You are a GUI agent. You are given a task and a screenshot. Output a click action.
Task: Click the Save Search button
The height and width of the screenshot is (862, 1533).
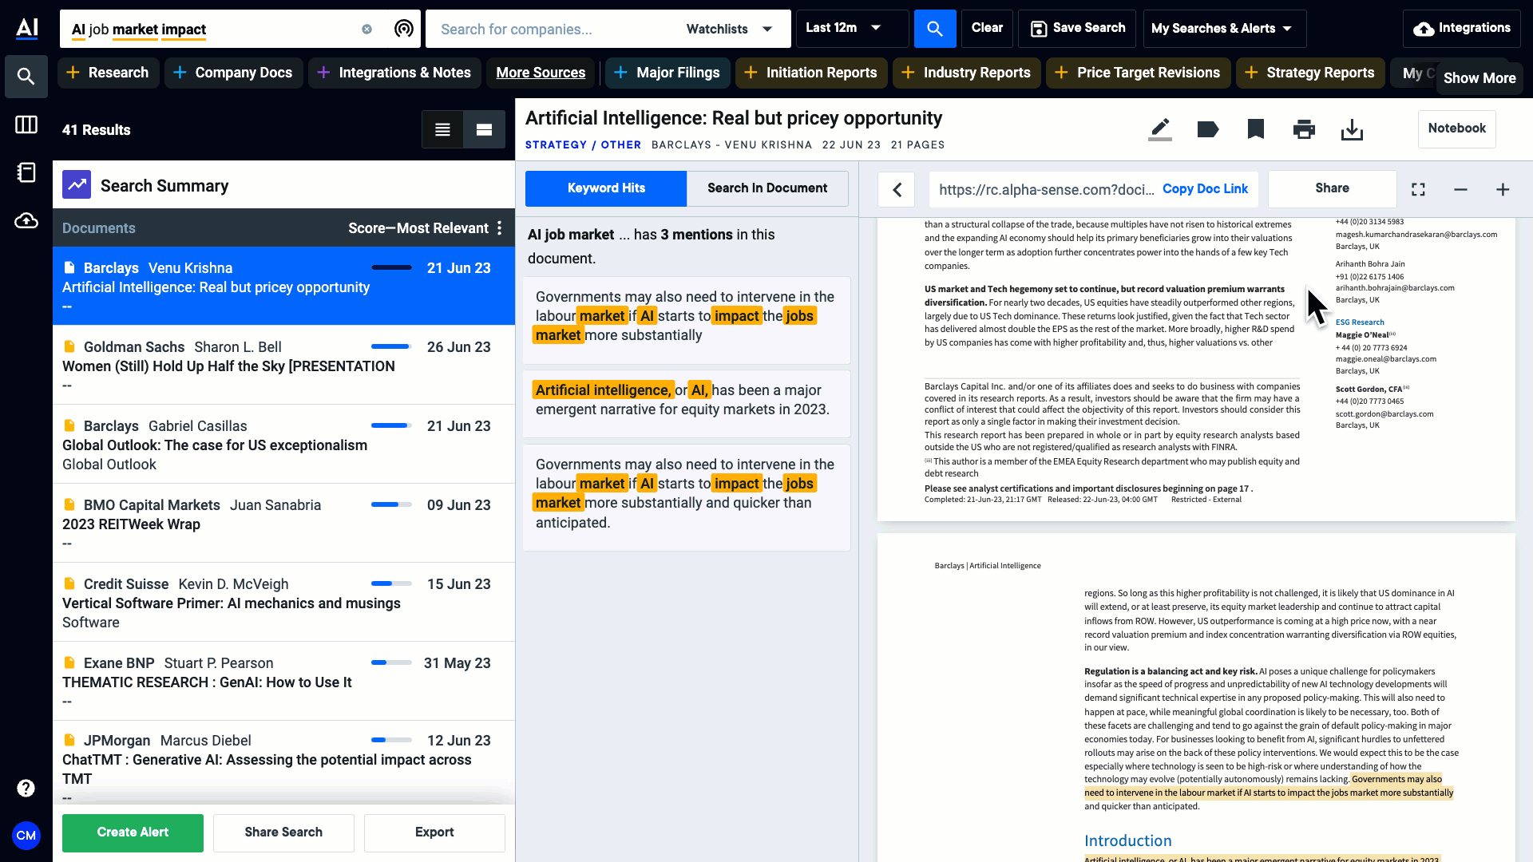pos(1078,28)
